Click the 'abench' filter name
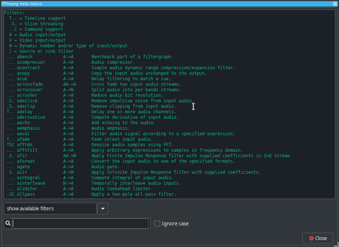The height and width of the screenshot is (247, 339). pyautogui.click(x=25, y=57)
